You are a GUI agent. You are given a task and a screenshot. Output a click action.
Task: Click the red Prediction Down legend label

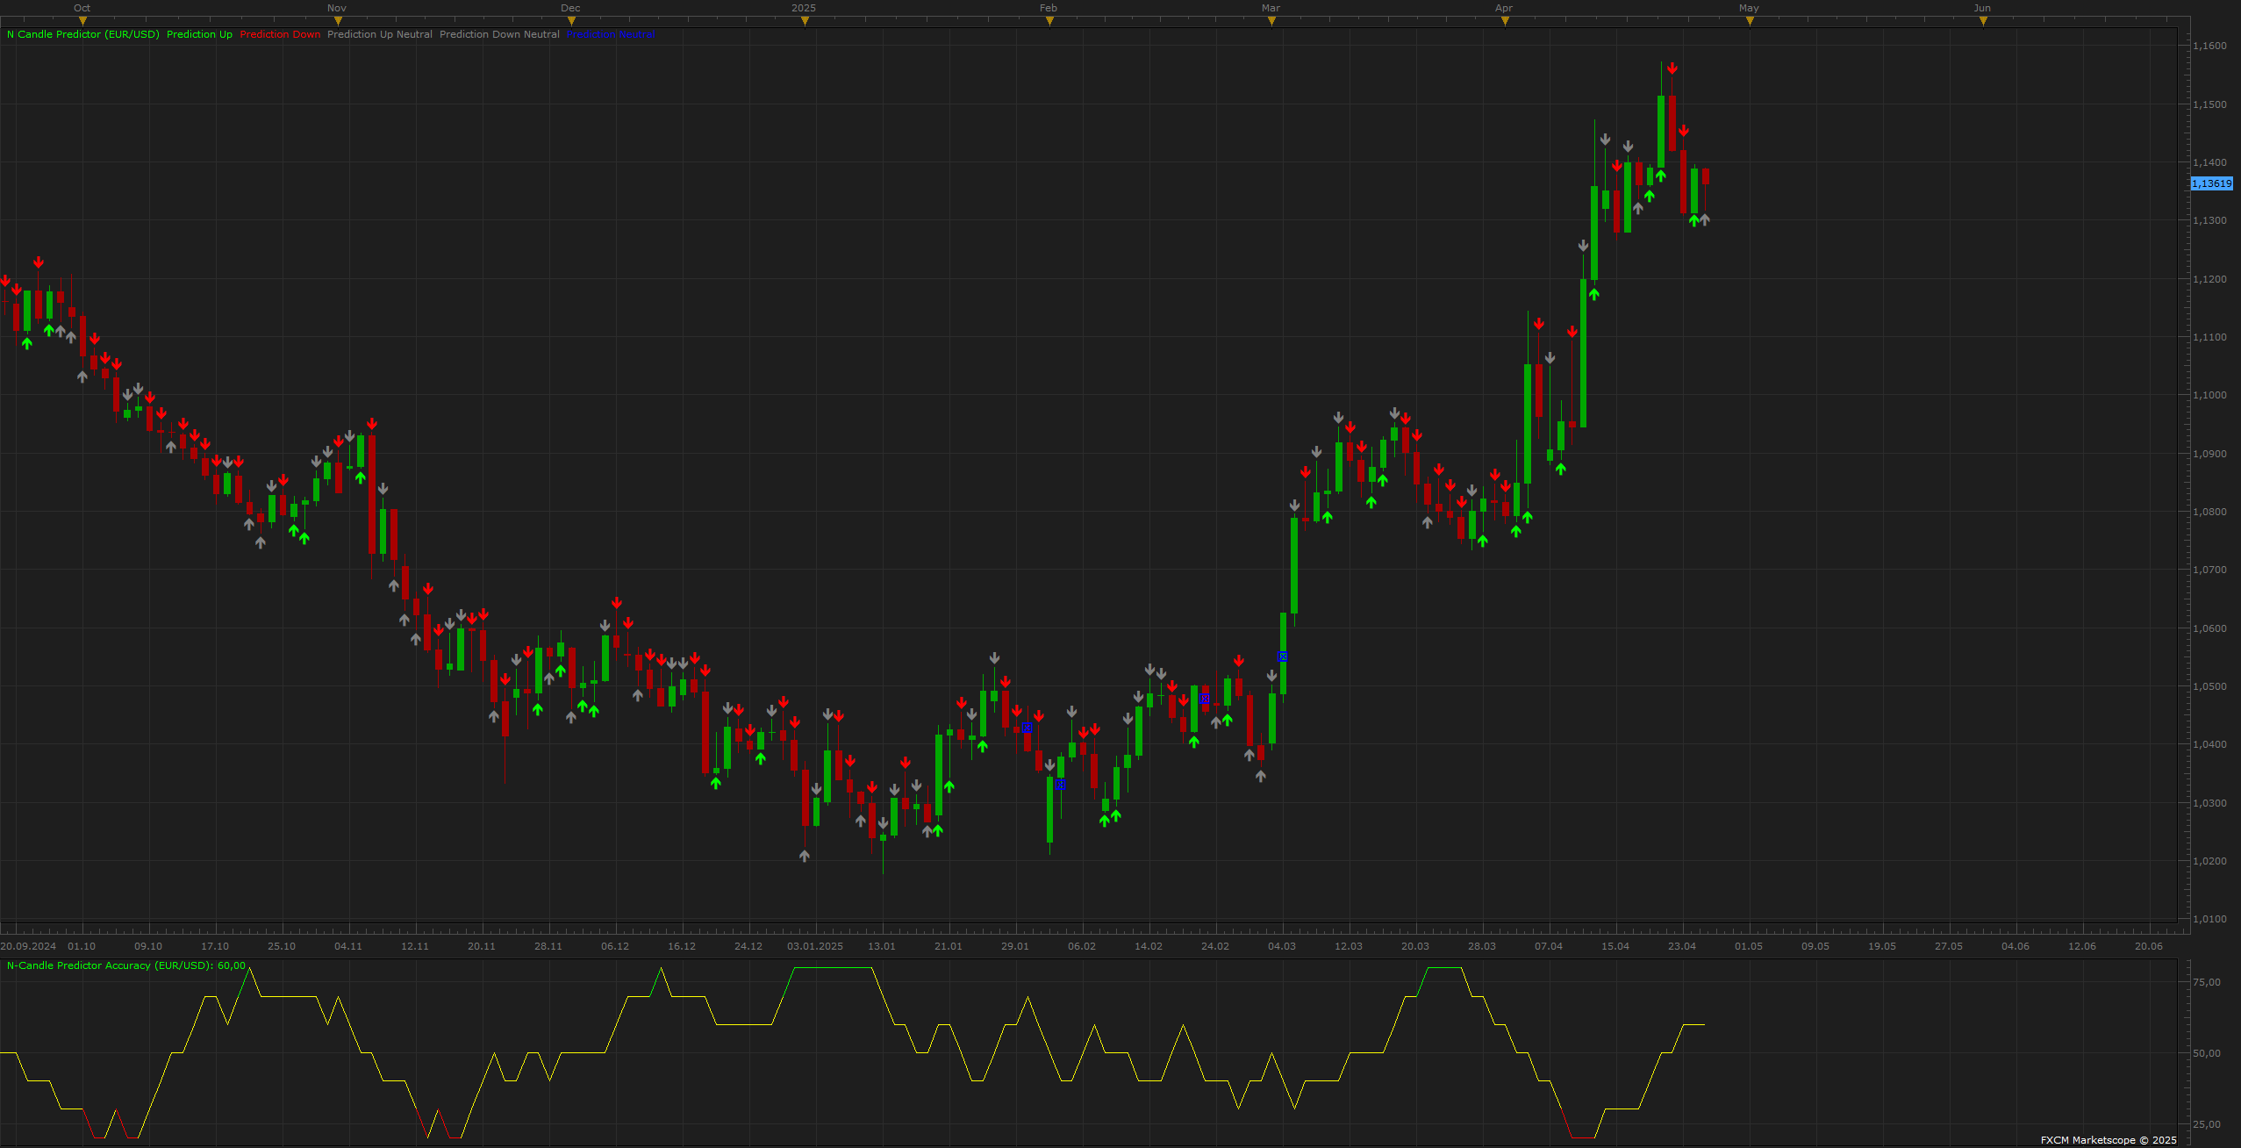pyautogui.click(x=280, y=34)
